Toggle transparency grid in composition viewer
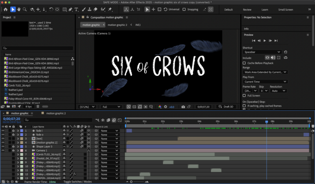Screen dimensions: 315x184 pyautogui.click(x=134, y=107)
